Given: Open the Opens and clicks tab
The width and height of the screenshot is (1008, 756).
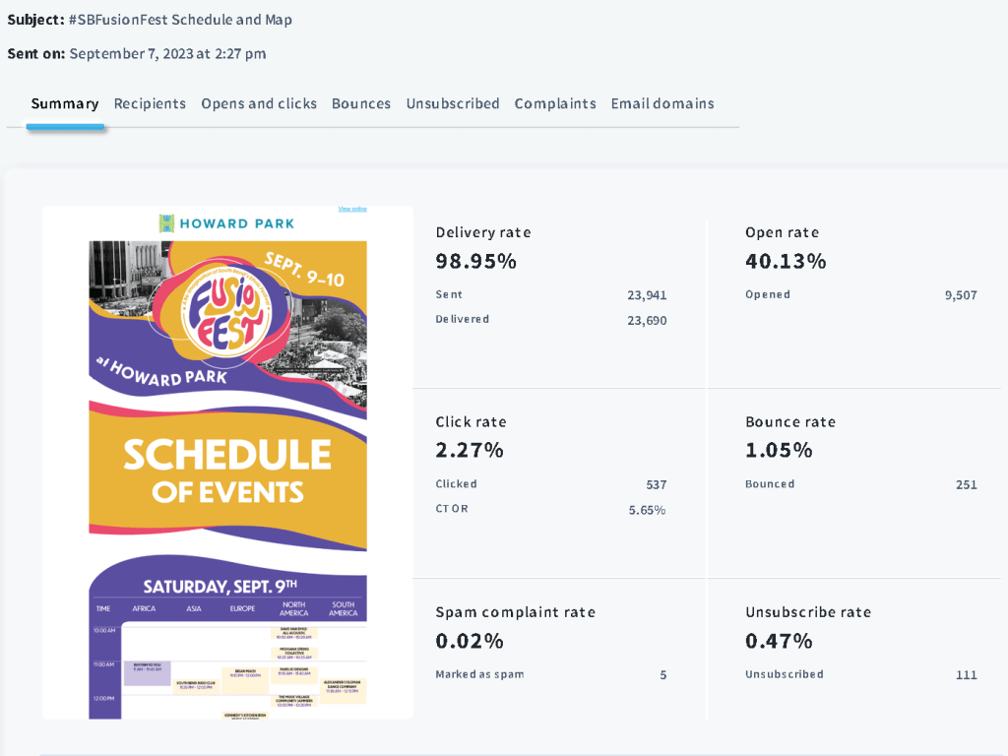Looking at the screenshot, I should [259, 103].
